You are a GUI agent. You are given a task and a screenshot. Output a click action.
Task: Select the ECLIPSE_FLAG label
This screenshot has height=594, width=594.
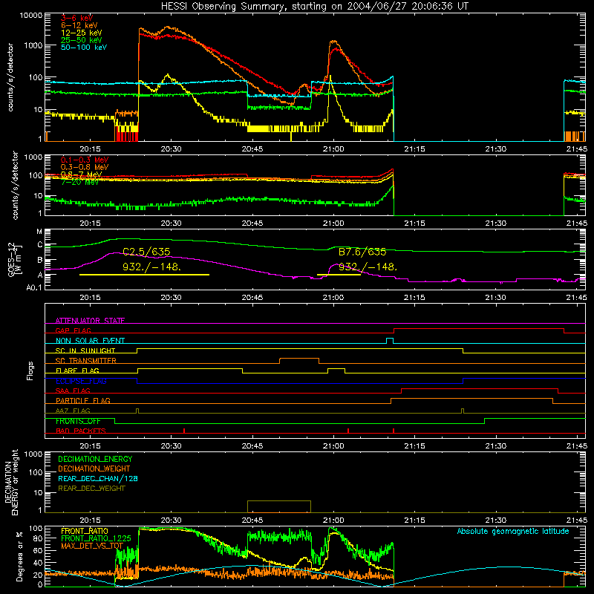[x=81, y=381]
